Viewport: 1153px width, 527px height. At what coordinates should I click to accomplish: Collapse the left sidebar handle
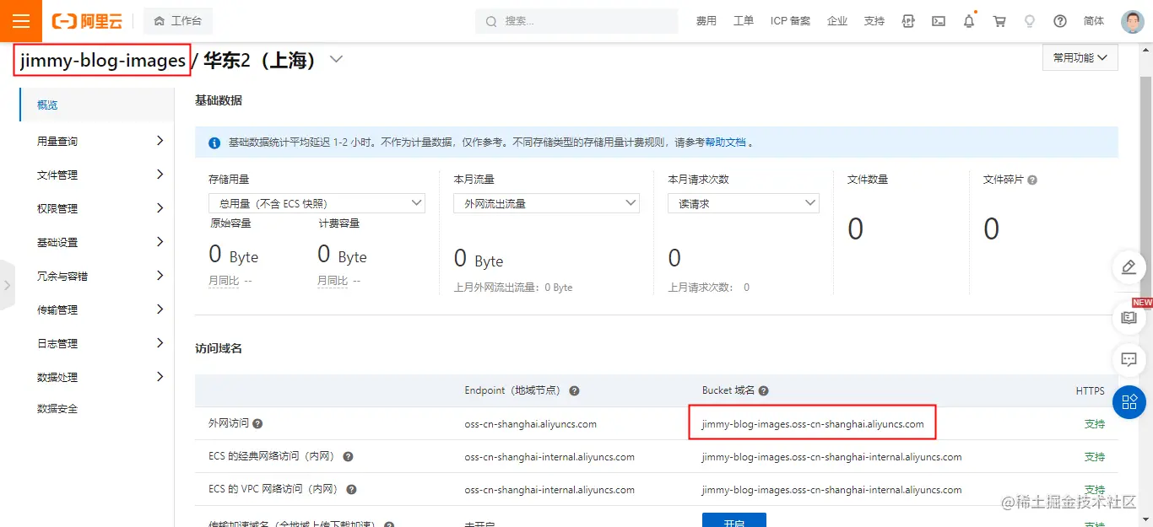coord(8,285)
